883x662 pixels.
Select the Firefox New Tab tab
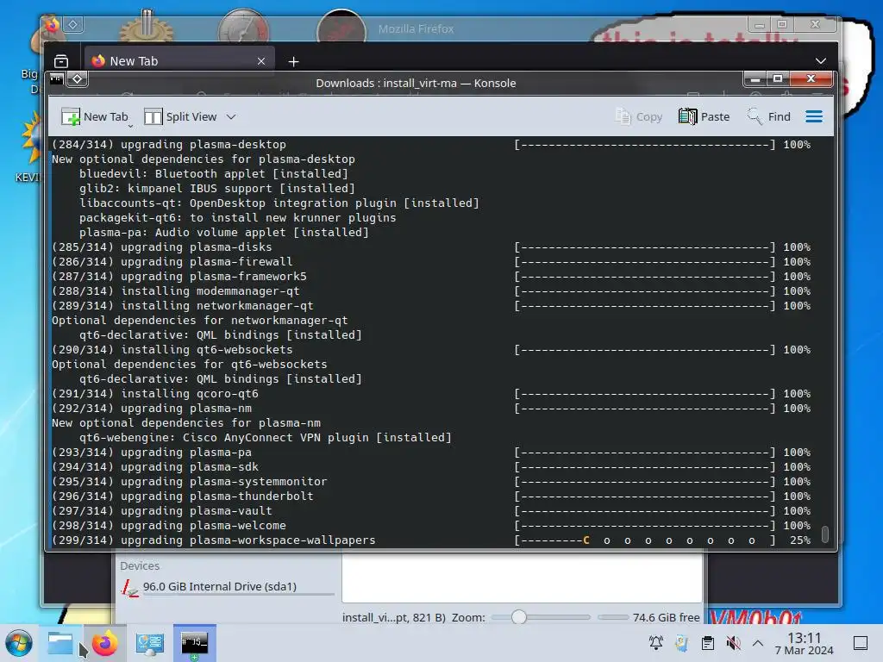point(179,61)
